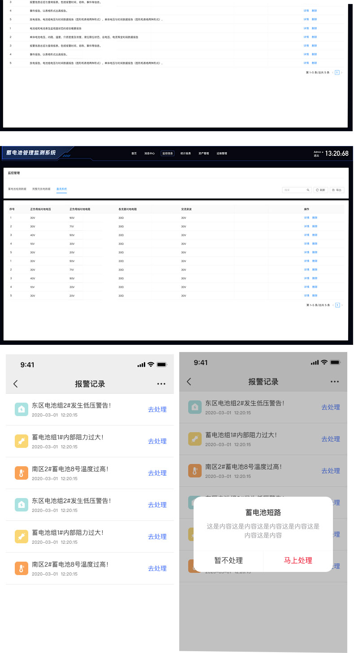Click 详情 link in first 直流系统 table row
The height and width of the screenshot is (653, 354).
point(307,218)
